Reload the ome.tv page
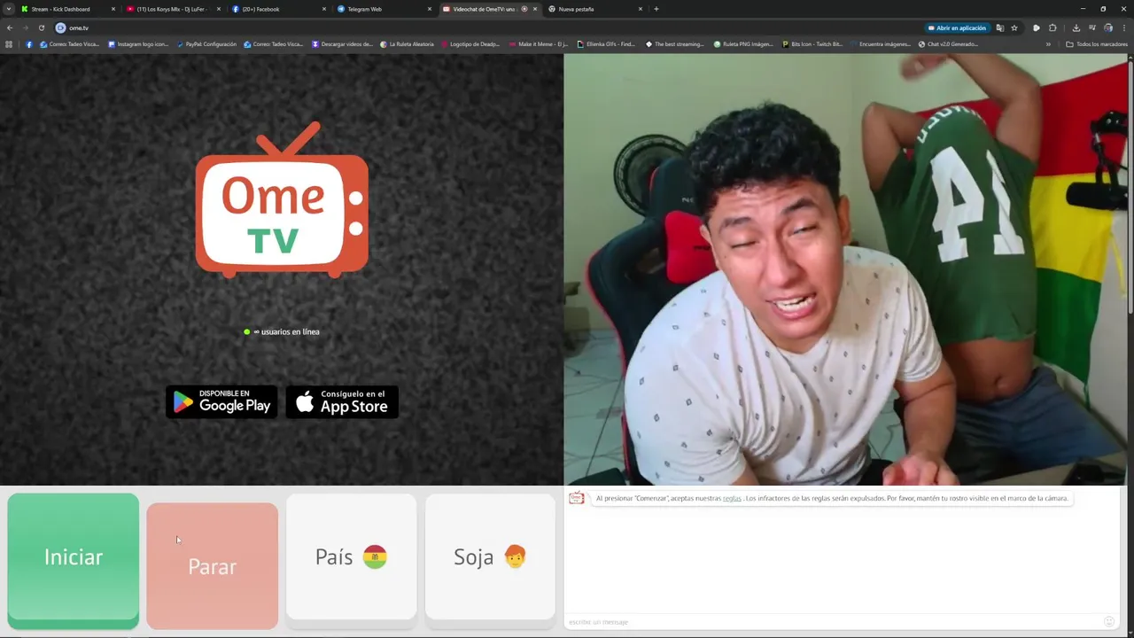The image size is (1134, 638). point(41,27)
